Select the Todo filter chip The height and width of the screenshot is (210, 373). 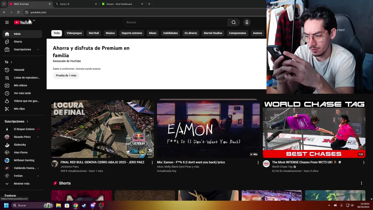click(57, 33)
